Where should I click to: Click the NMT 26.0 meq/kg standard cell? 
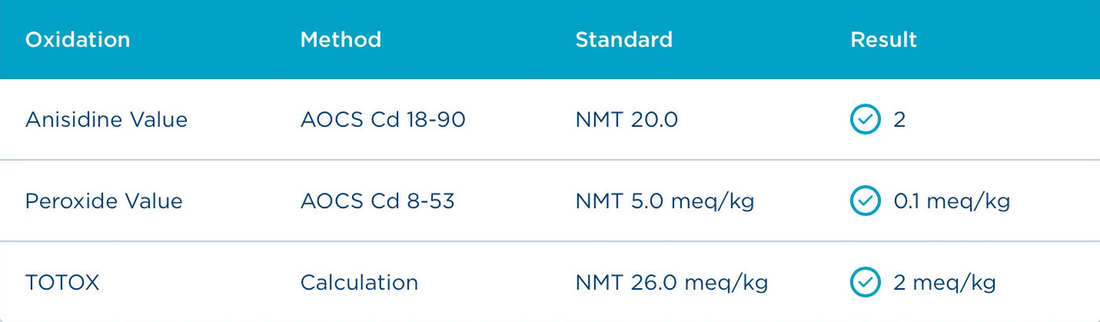tap(672, 284)
